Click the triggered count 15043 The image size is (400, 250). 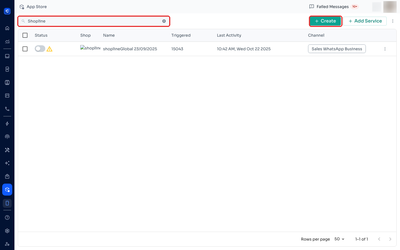[177, 49]
